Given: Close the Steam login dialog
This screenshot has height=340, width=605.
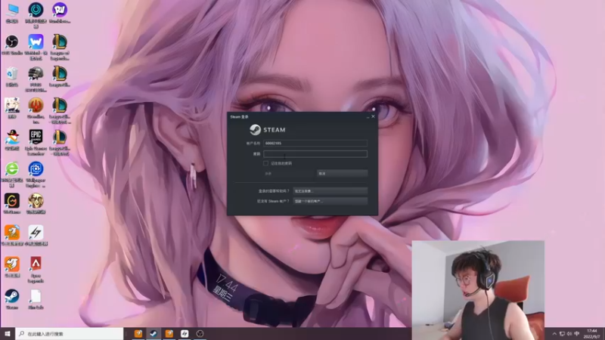Looking at the screenshot, I should [373, 116].
